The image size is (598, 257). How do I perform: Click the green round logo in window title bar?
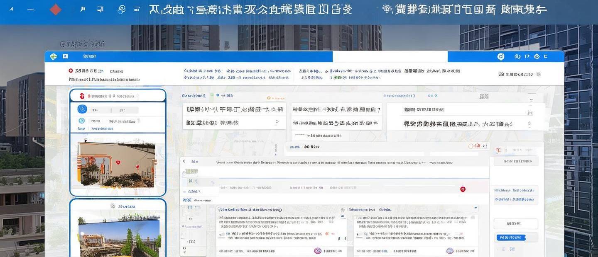(53, 56)
